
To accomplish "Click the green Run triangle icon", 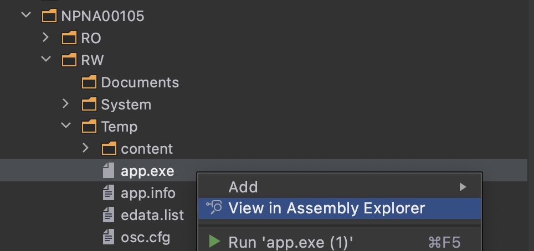I will 214,242.
